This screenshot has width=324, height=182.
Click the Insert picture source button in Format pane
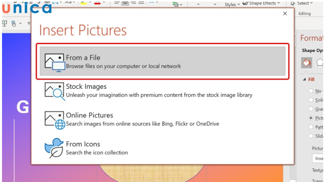click(x=318, y=158)
